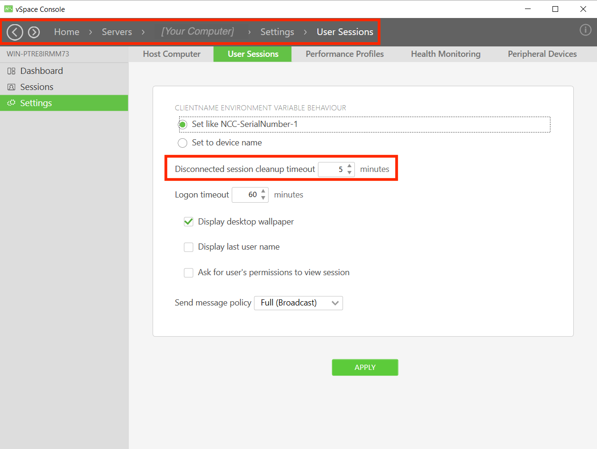Click the Sessions sidebar icon

11,87
